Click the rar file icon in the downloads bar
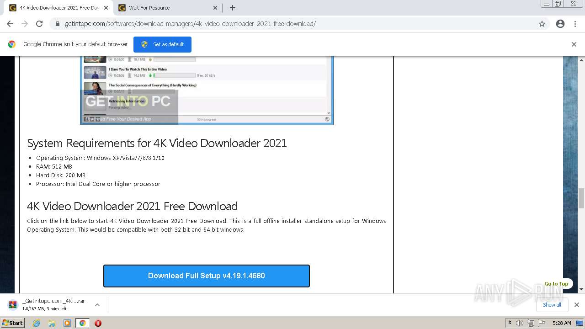585x329 pixels. 13,305
